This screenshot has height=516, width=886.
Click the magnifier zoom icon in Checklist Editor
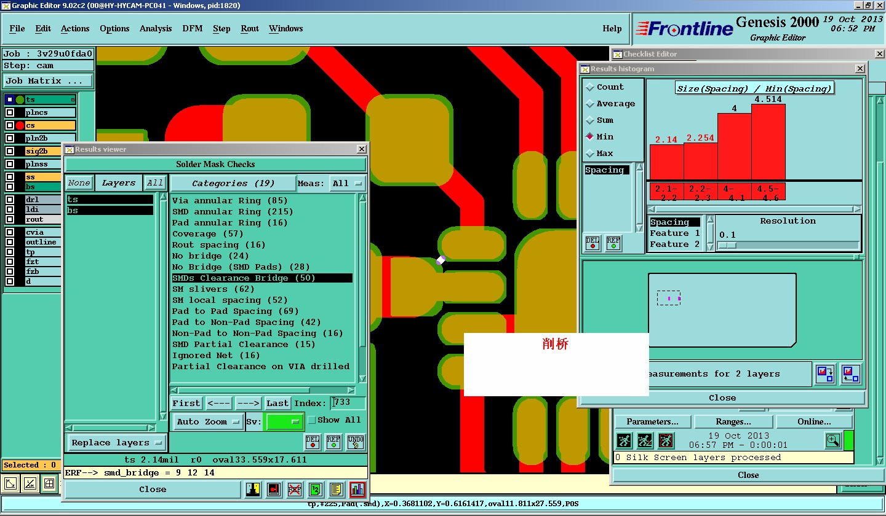pyautogui.click(x=833, y=440)
